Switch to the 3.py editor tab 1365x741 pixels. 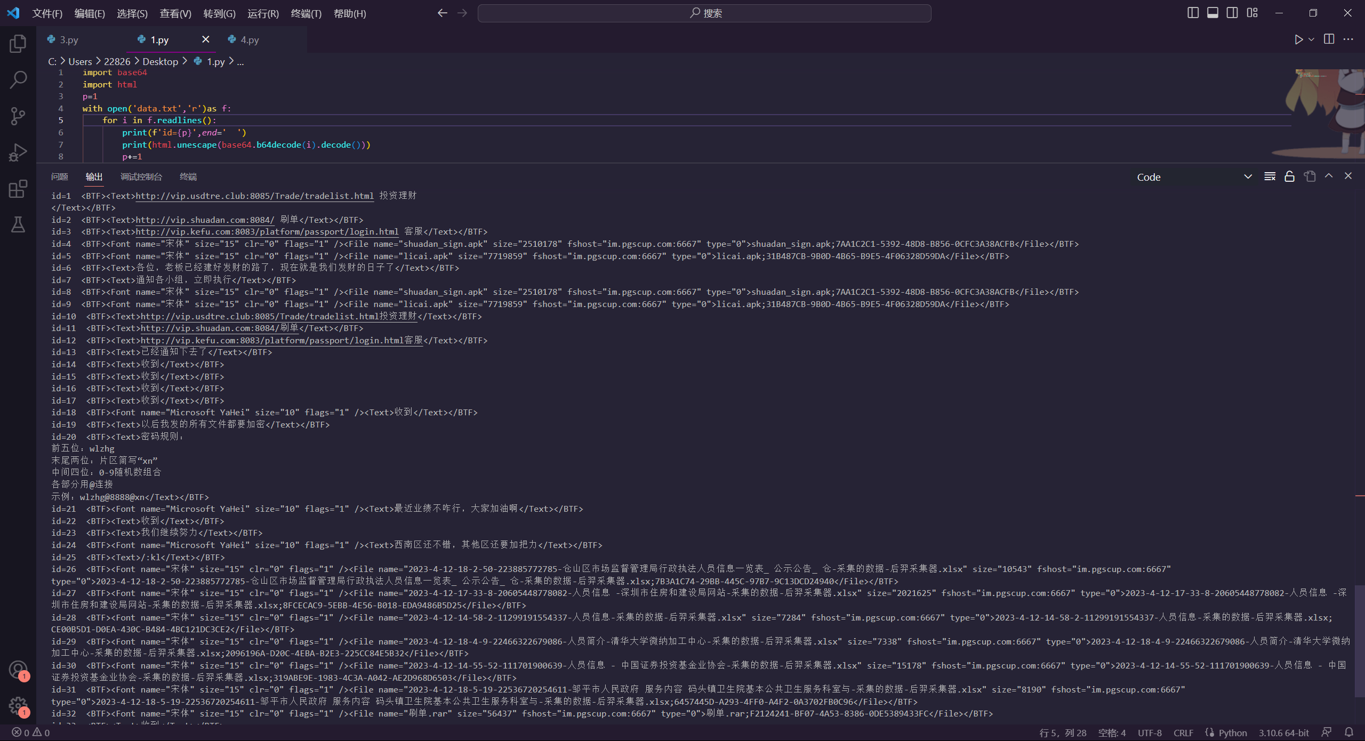click(x=69, y=39)
